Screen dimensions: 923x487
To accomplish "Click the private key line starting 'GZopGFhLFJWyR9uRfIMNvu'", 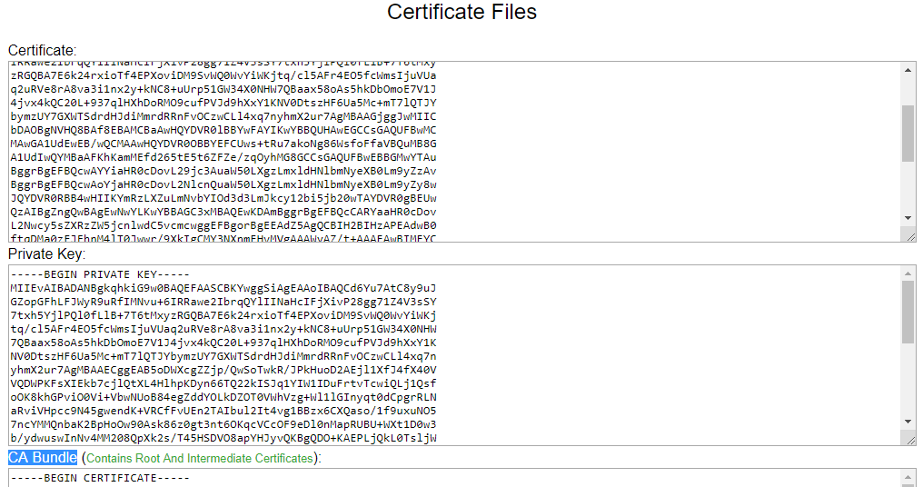I will [223, 302].
